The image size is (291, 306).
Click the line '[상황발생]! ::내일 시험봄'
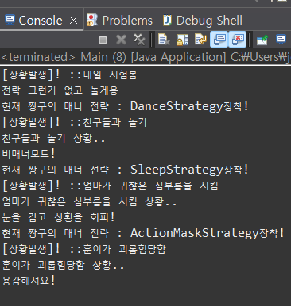pyautogui.click(x=70, y=75)
